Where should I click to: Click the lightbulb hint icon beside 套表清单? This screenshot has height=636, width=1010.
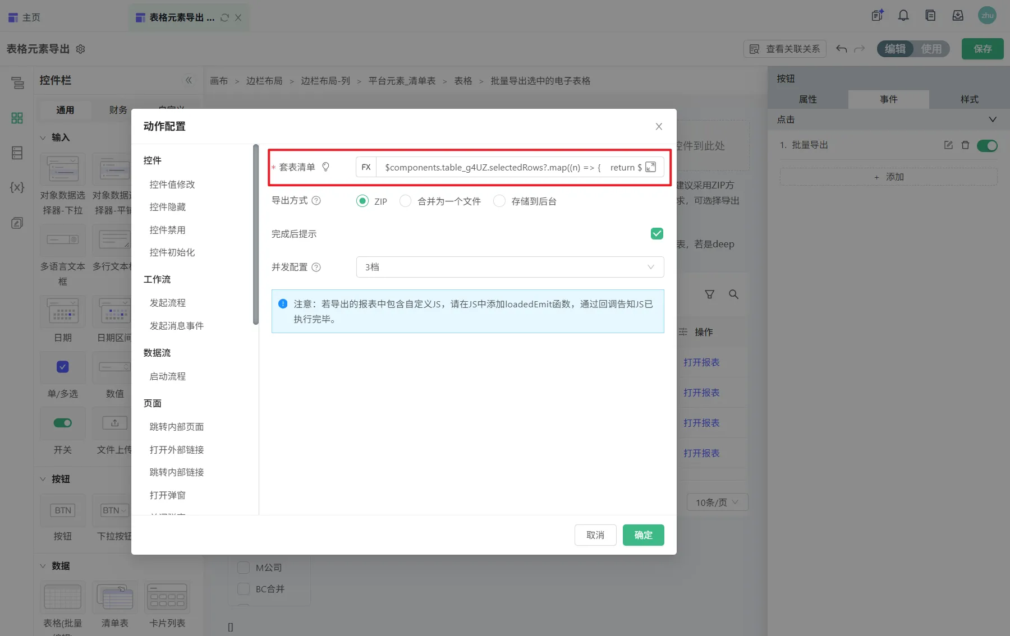(x=325, y=167)
